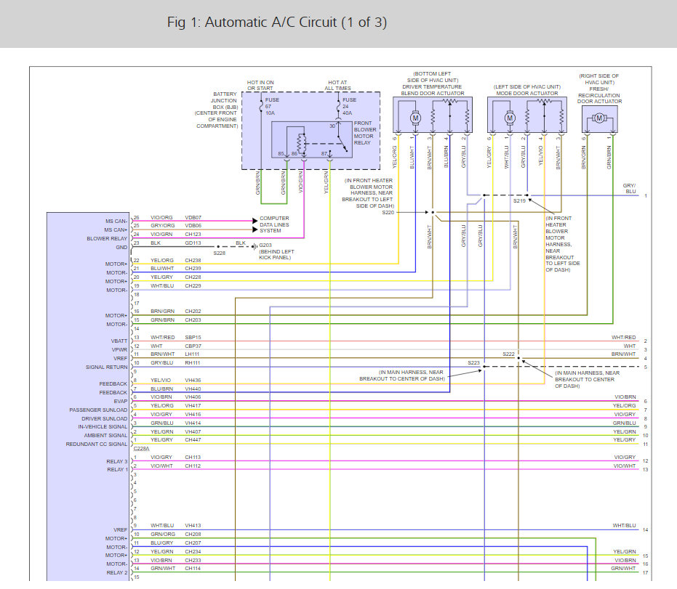This screenshot has width=677, height=589.
Task: Click the 'BLOWER RELAY' pin label
Action: pos(107,238)
